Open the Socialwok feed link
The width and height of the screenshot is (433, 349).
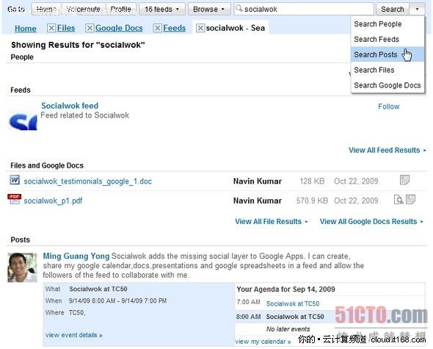click(x=70, y=106)
